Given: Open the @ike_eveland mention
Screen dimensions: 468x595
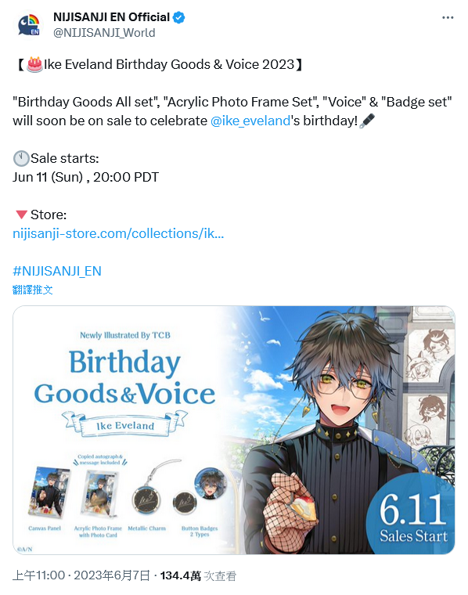Looking at the screenshot, I should pos(250,121).
